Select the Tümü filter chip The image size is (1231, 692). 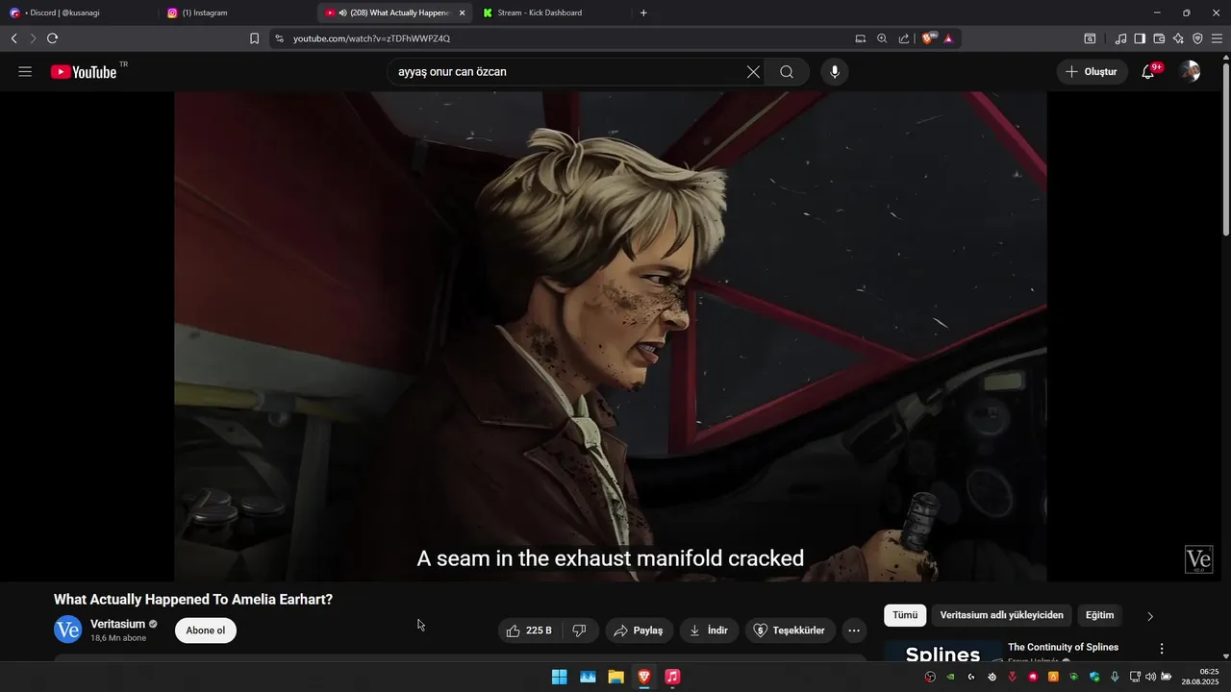[x=905, y=615]
